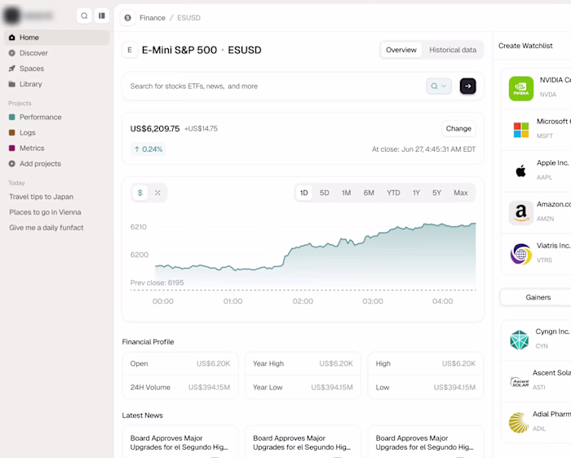The height and width of the screenshot is (458, 571).
Task: Click the Year High row
Action: click(303, 363)
